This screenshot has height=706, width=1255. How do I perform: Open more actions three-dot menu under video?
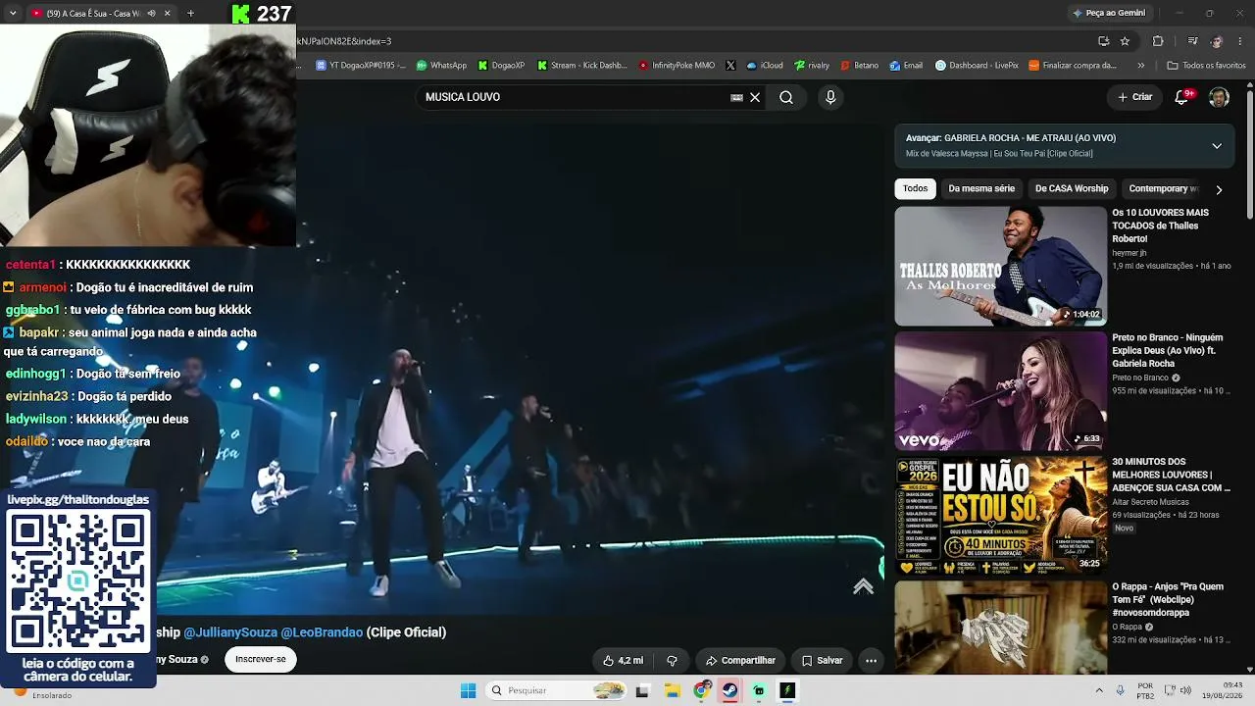pos(871,661)
